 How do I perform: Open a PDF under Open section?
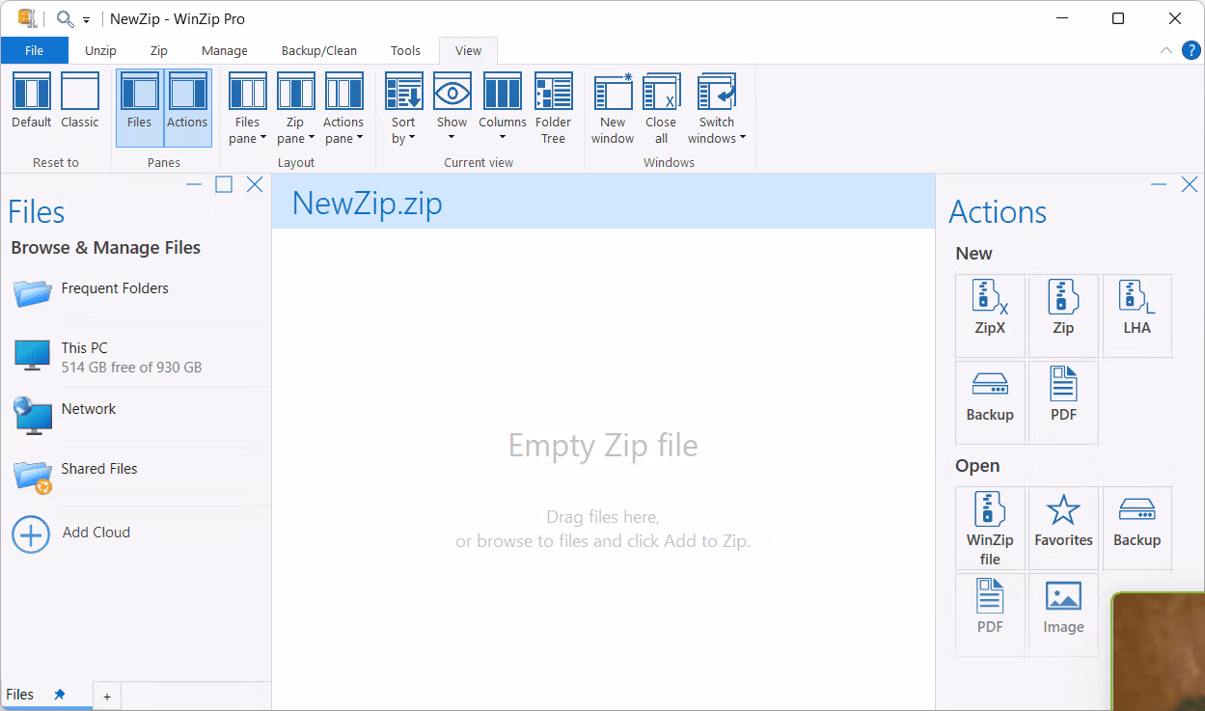tap(990, 615)
